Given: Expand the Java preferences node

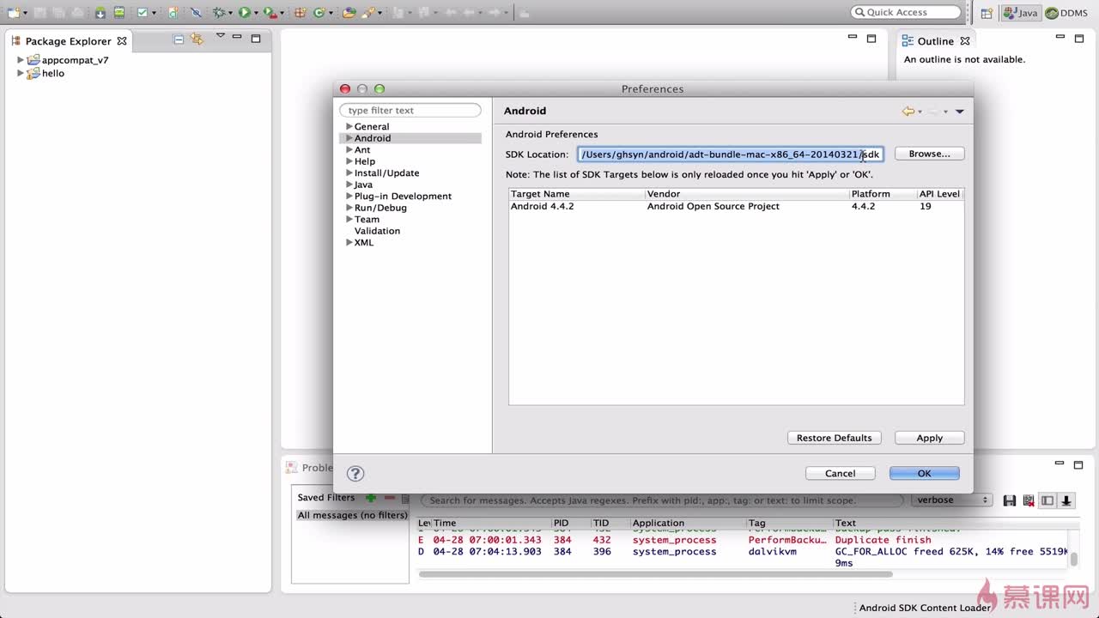Looking at the screenshot, I should click(x=349, y=185).
